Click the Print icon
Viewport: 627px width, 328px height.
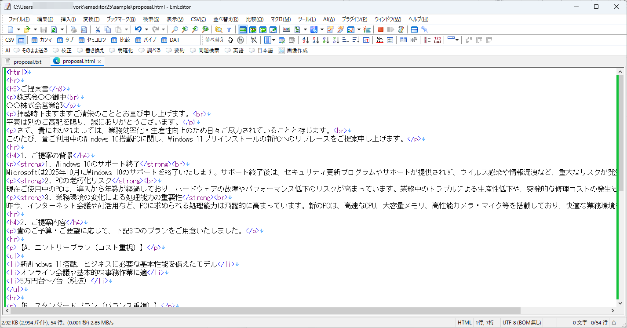coord(73,29)
